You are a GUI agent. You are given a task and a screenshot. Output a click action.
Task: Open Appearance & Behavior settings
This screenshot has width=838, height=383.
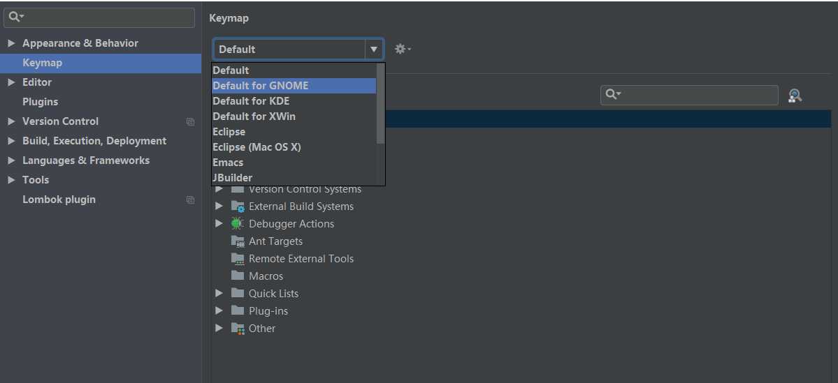point(80,43)
